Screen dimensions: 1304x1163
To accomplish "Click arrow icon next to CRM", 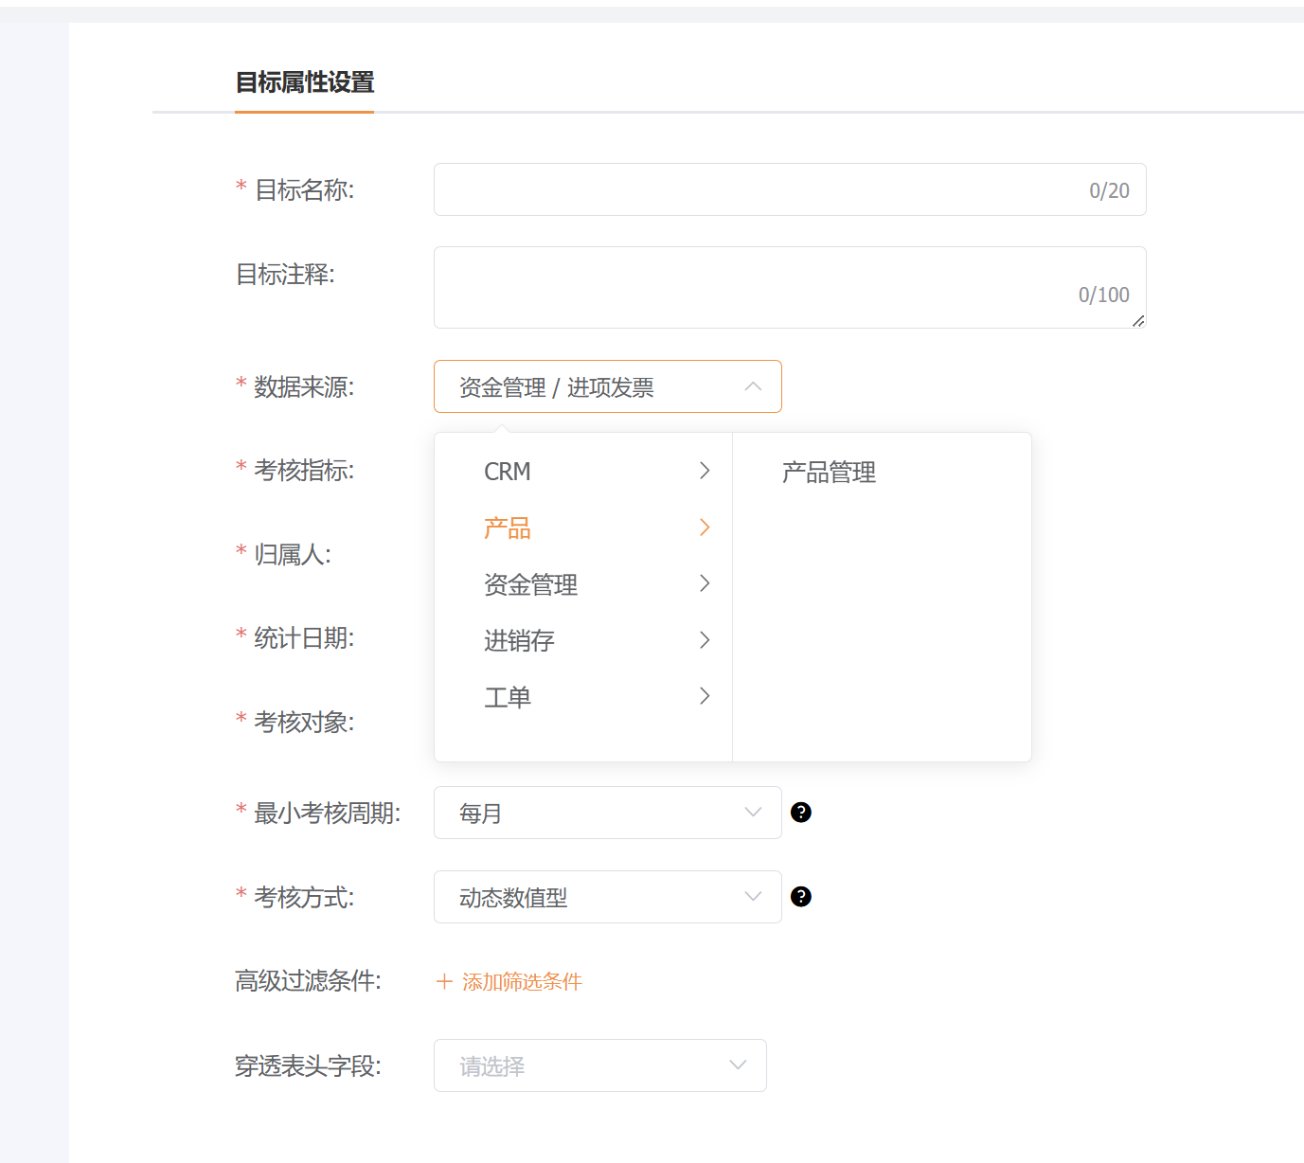I will 704,471.
